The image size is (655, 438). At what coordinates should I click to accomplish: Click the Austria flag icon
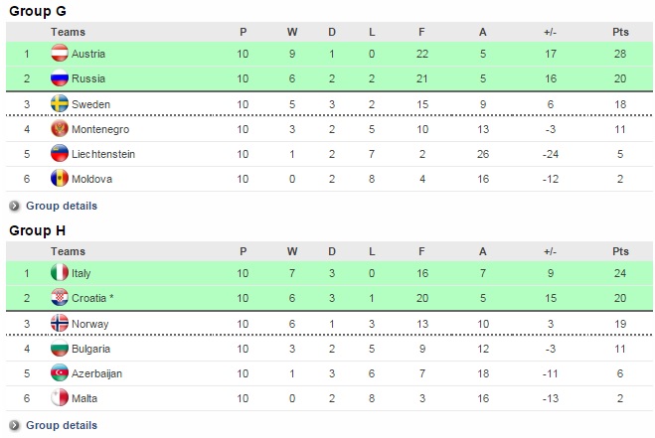59,54
